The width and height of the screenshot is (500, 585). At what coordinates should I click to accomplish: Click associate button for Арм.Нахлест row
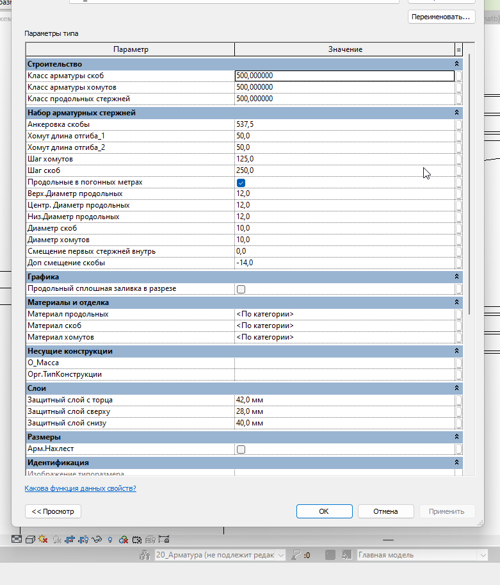pyautogui.click(x=458, y=449)
